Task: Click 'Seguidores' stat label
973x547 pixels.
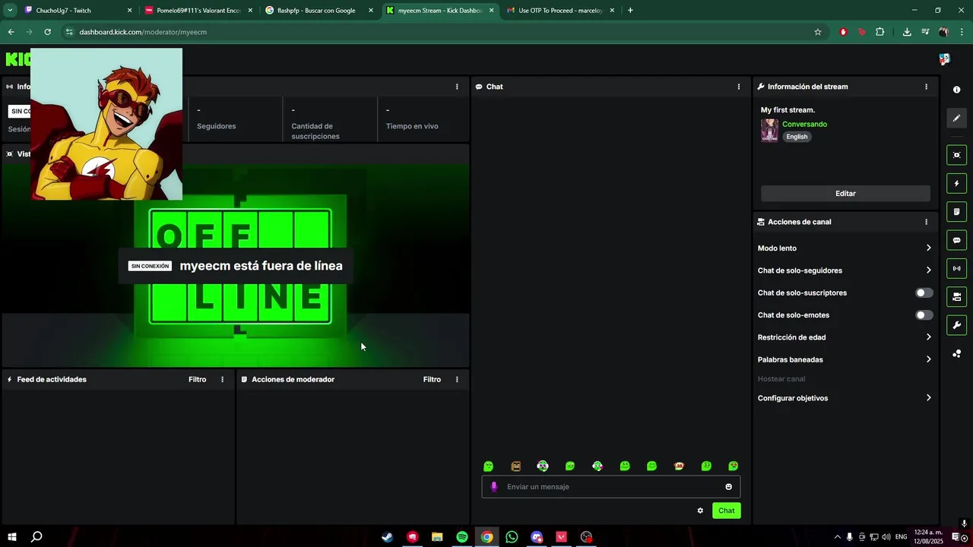Action: tap(217, 126)
